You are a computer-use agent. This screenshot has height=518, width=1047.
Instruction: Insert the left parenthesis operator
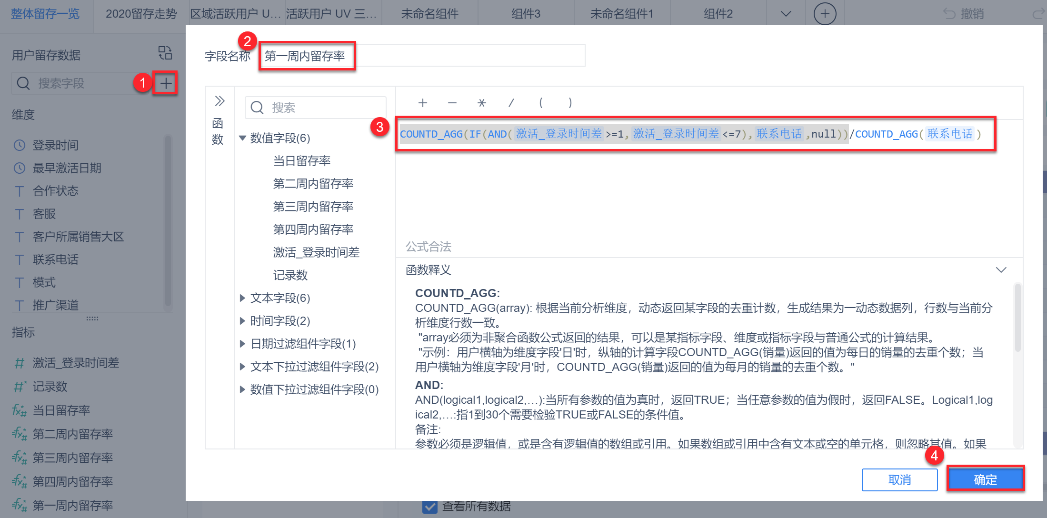pyautogui.click(x=540, y=103)
